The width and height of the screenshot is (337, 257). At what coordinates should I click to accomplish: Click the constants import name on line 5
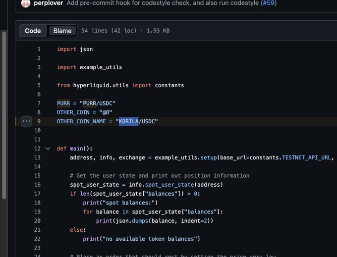[169, 86]
